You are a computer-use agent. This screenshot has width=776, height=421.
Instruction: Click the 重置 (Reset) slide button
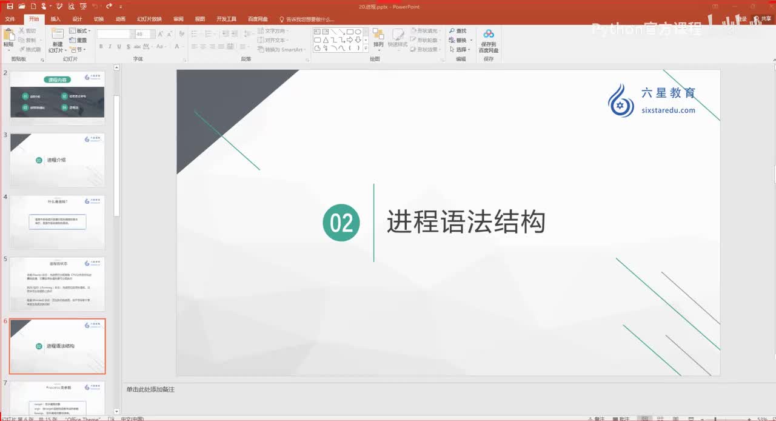tap(78, 40)
